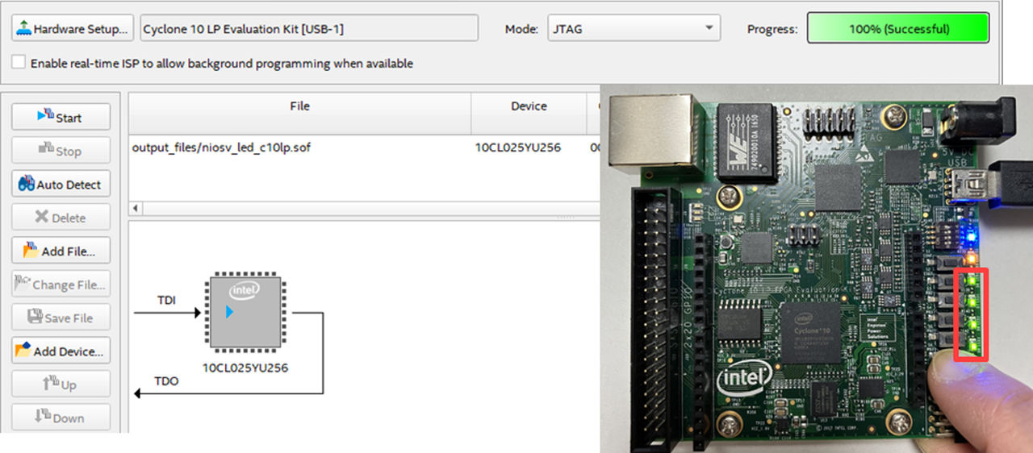Click the Stop button
This screenshot has width=1033, height=453.
pyautogui.click(x=61, y=151)
